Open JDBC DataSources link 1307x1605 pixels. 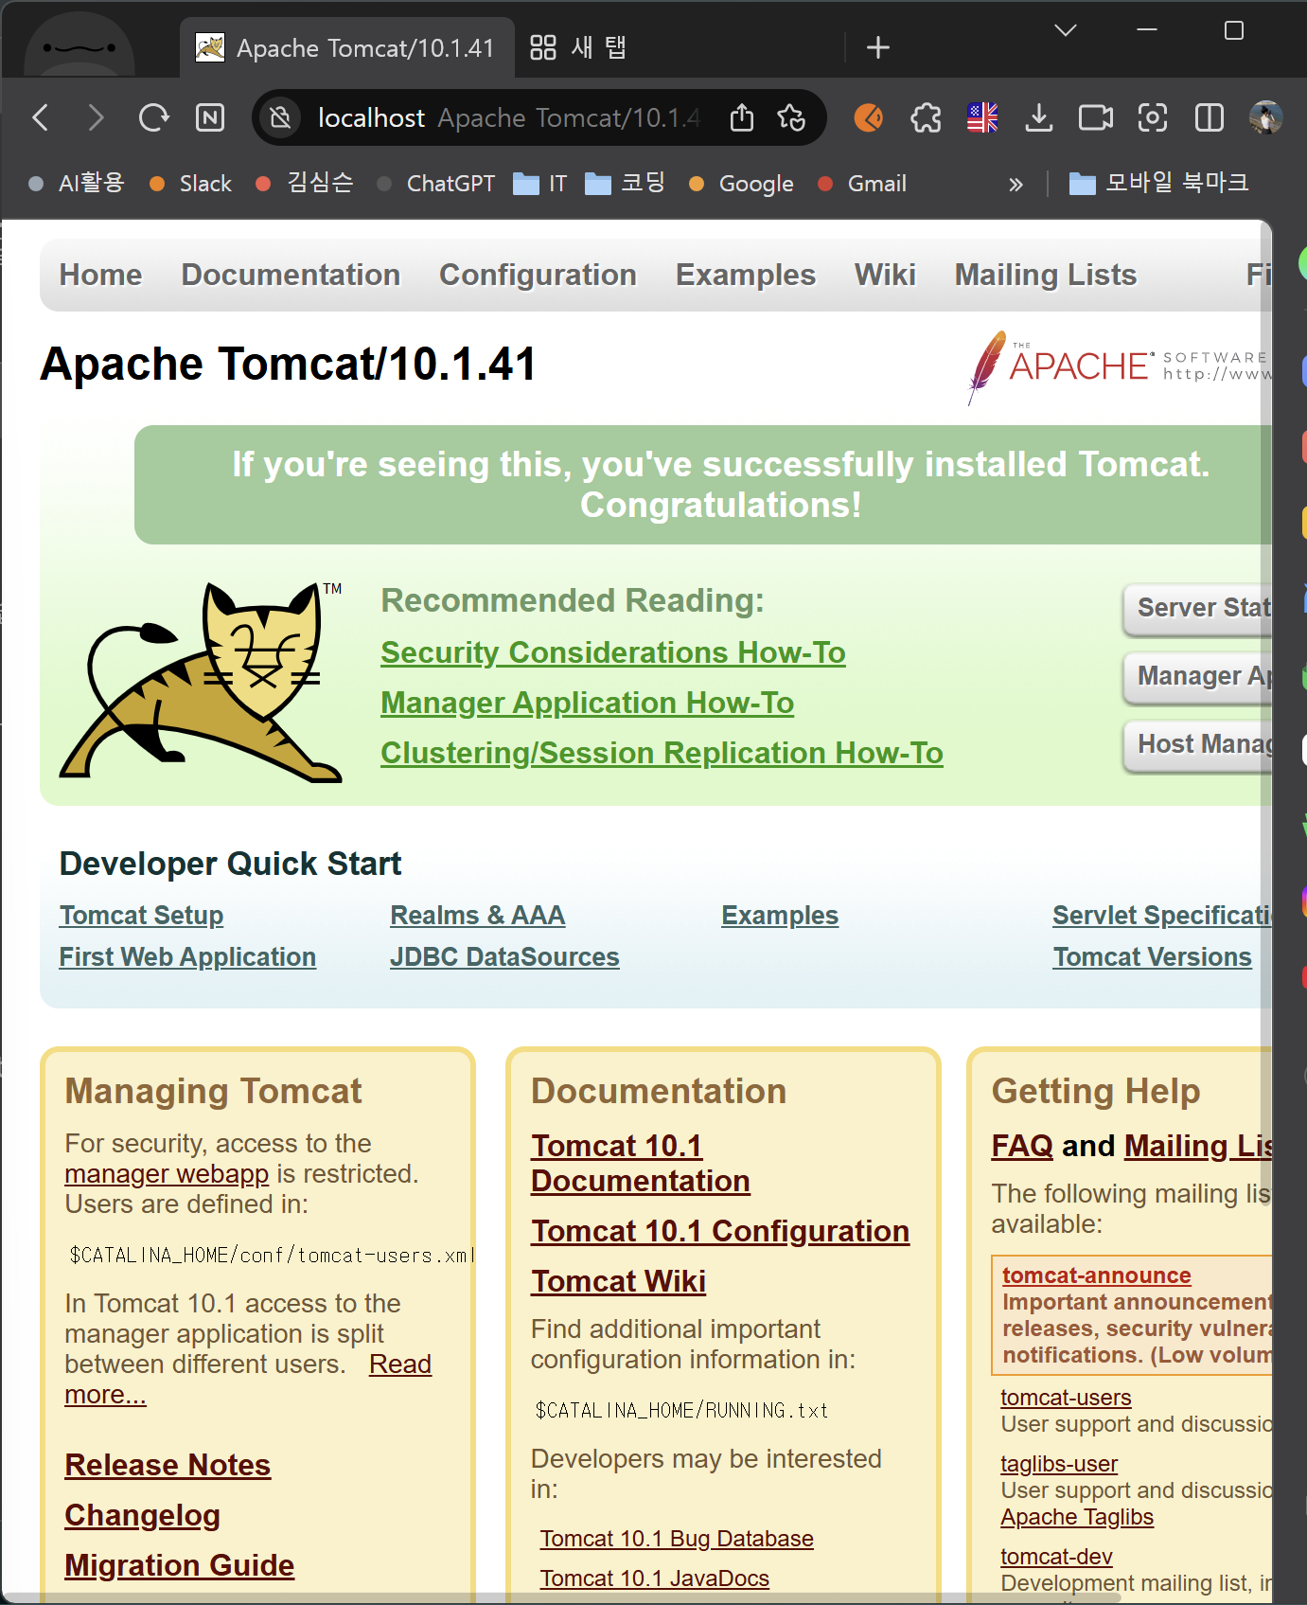504,957
